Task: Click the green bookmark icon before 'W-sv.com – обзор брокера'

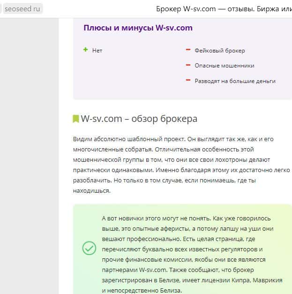Action: 76,119
